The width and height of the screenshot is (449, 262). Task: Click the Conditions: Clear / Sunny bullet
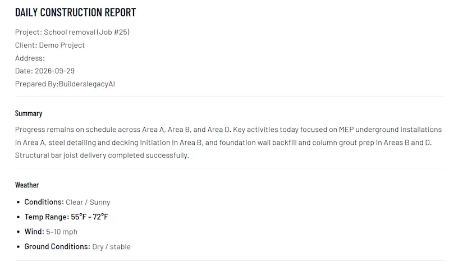67,202
